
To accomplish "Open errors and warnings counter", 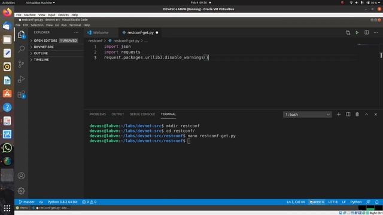I will coord(89,202).
